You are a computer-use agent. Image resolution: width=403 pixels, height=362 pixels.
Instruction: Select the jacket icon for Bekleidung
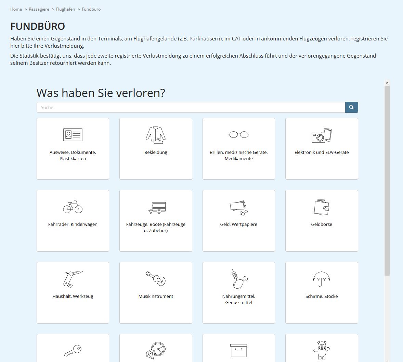pos(156,135)
